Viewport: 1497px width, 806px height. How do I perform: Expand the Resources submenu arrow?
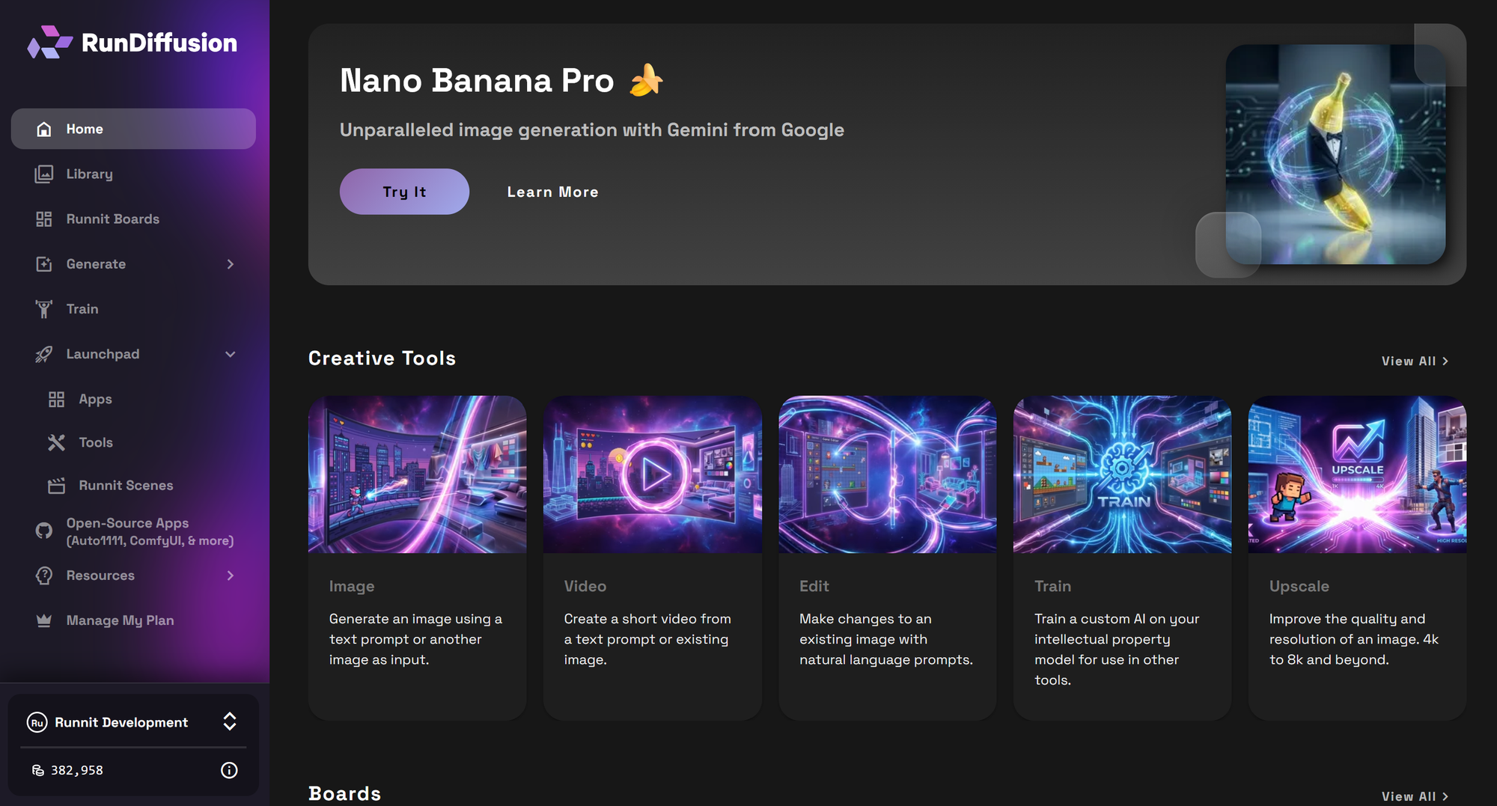click(231, 576)
